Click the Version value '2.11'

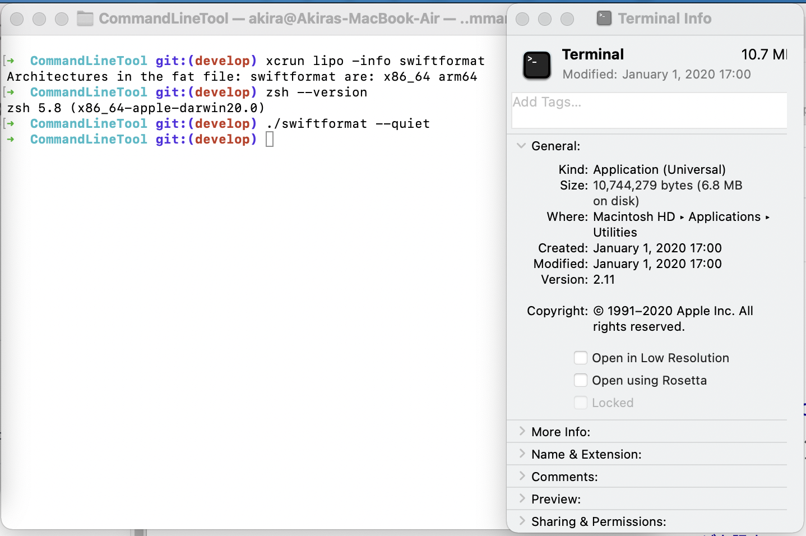[x=604, y=279]
